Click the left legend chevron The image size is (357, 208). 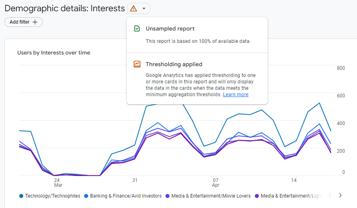330,195
